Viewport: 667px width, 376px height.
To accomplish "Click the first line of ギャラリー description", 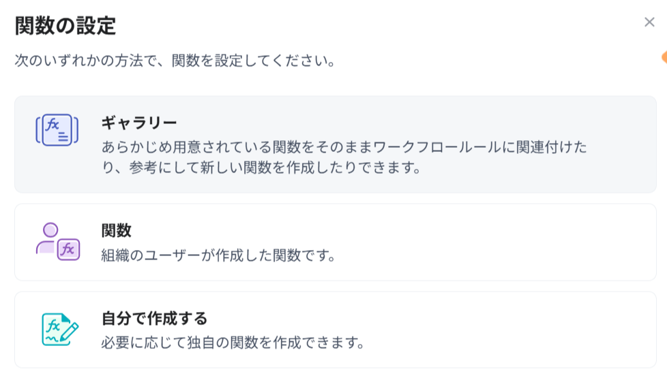I will pos(344,147).
